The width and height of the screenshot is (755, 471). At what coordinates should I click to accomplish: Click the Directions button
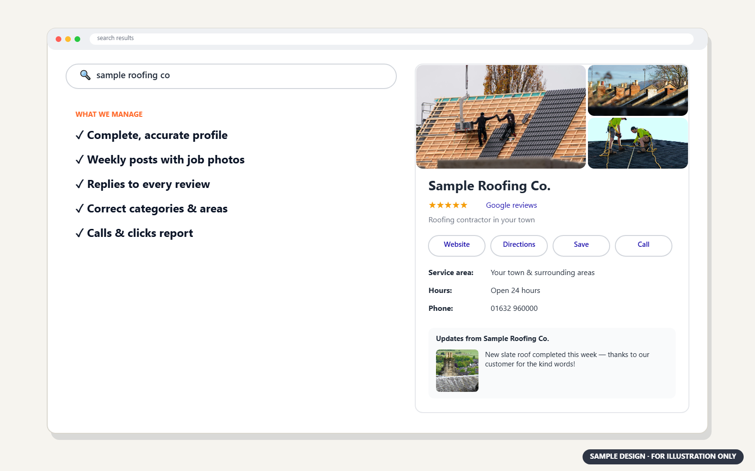[519, 245]
